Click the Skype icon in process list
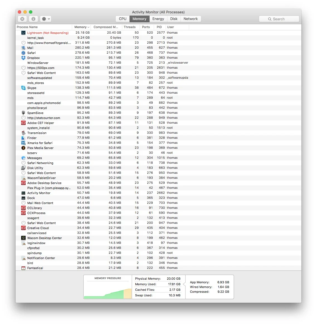Image resolution: width=317 pixels, height=325 pixels. [23, 88]
